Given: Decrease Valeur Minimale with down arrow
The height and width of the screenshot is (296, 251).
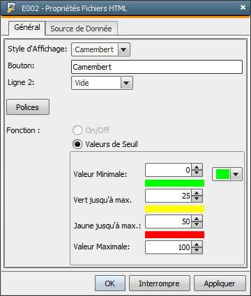Looking at the screenshot, I should [197, 173].
